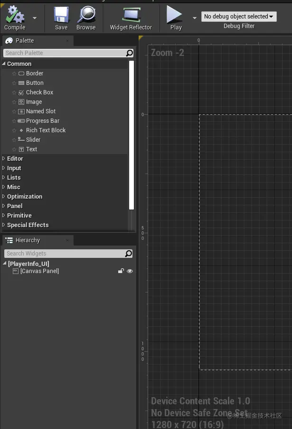The height and width of the screenshot is (429, 292).
Task: Open the 'No debug object selected' dropdown
Action: click(239, 17)
